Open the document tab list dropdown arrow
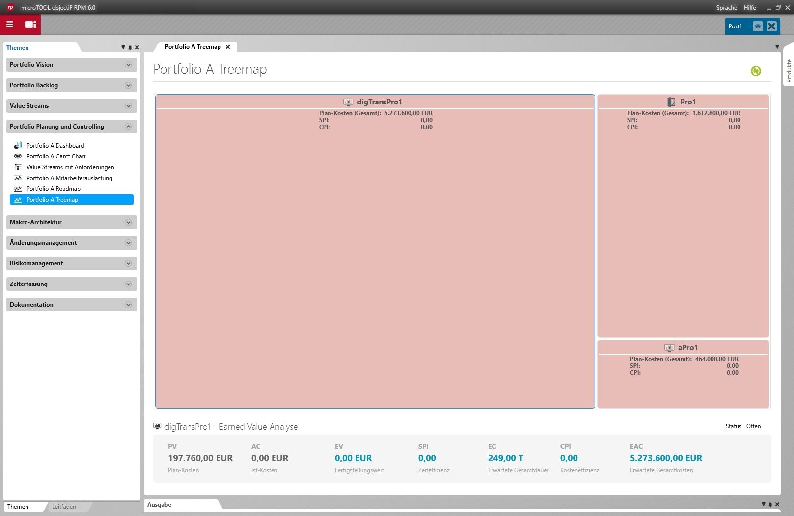Image resolution: width=794 pixels, height=516 pixels. [x=777, y=47]
